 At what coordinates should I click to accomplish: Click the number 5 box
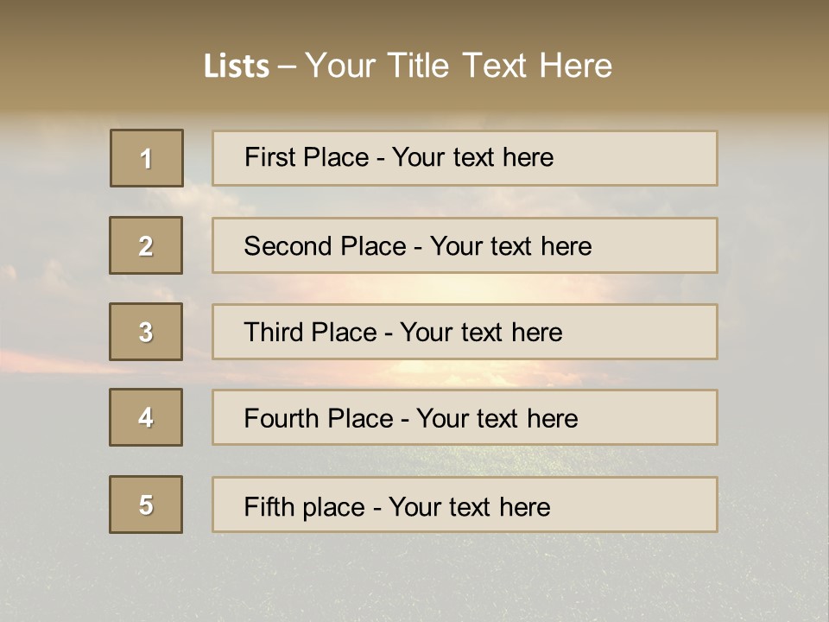click(146, 505)
